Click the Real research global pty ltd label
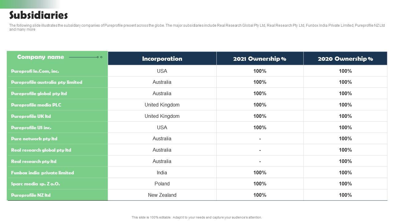The height and width of the screenshot is (221, 394). tap(41, 150)
